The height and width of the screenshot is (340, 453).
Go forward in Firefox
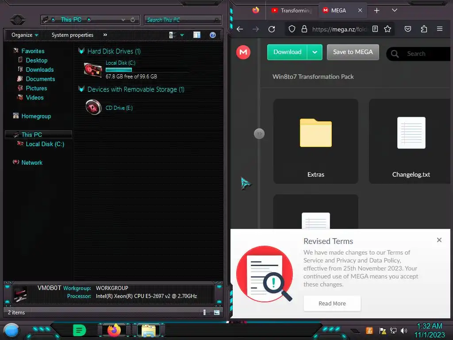256,29
